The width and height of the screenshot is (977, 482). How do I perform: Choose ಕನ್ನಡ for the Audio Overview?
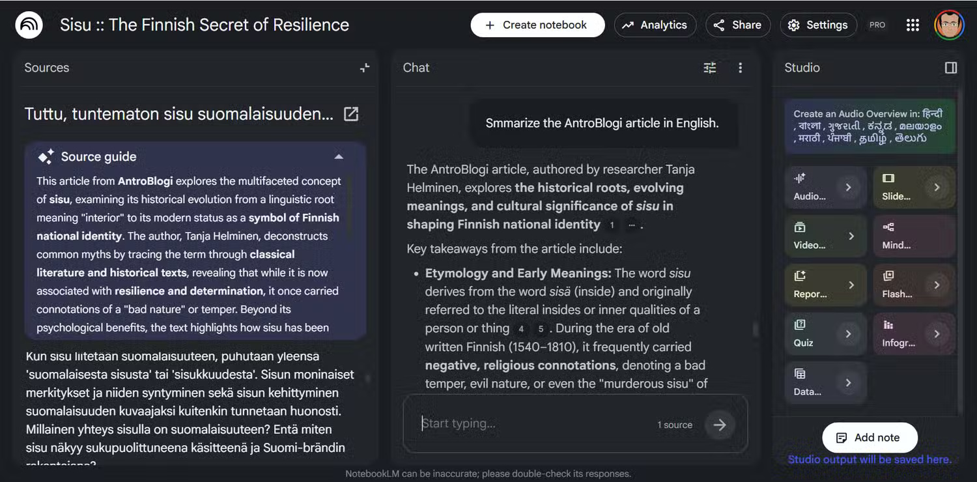pyautogui.click(x=880, y=126)
